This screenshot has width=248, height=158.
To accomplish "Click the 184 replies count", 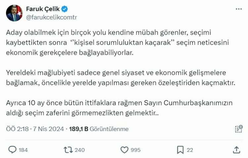I will click(23, 150).
